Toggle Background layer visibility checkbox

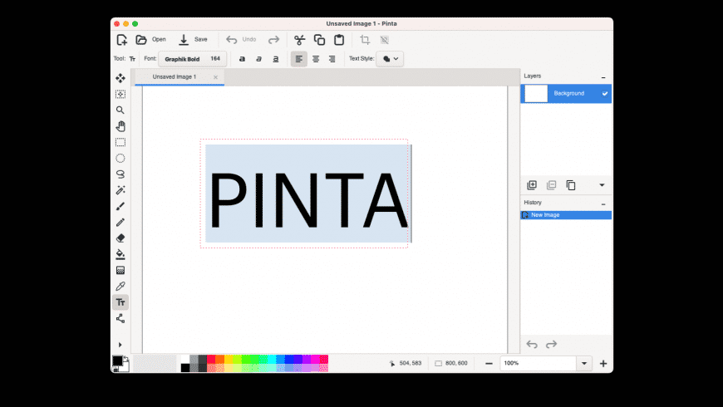pos(604,94)
